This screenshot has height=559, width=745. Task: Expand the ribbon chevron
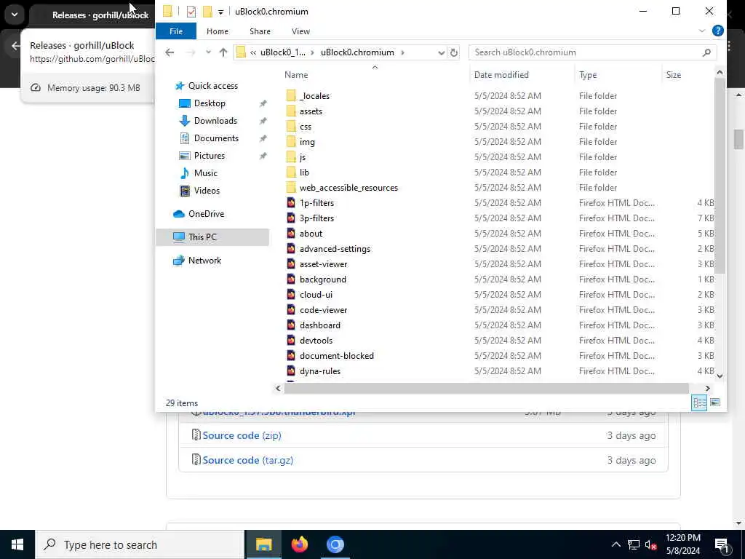[x=702, y=31]
